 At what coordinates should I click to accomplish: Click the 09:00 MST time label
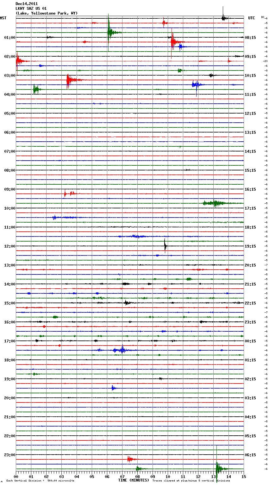(x=9, y=189)
